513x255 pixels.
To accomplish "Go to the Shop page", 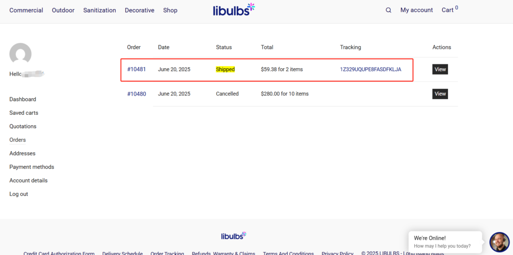I will click(x=170, y=10).
